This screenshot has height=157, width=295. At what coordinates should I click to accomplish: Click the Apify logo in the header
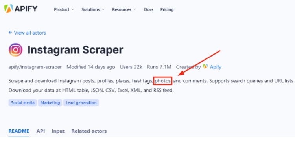pos(22,9)
